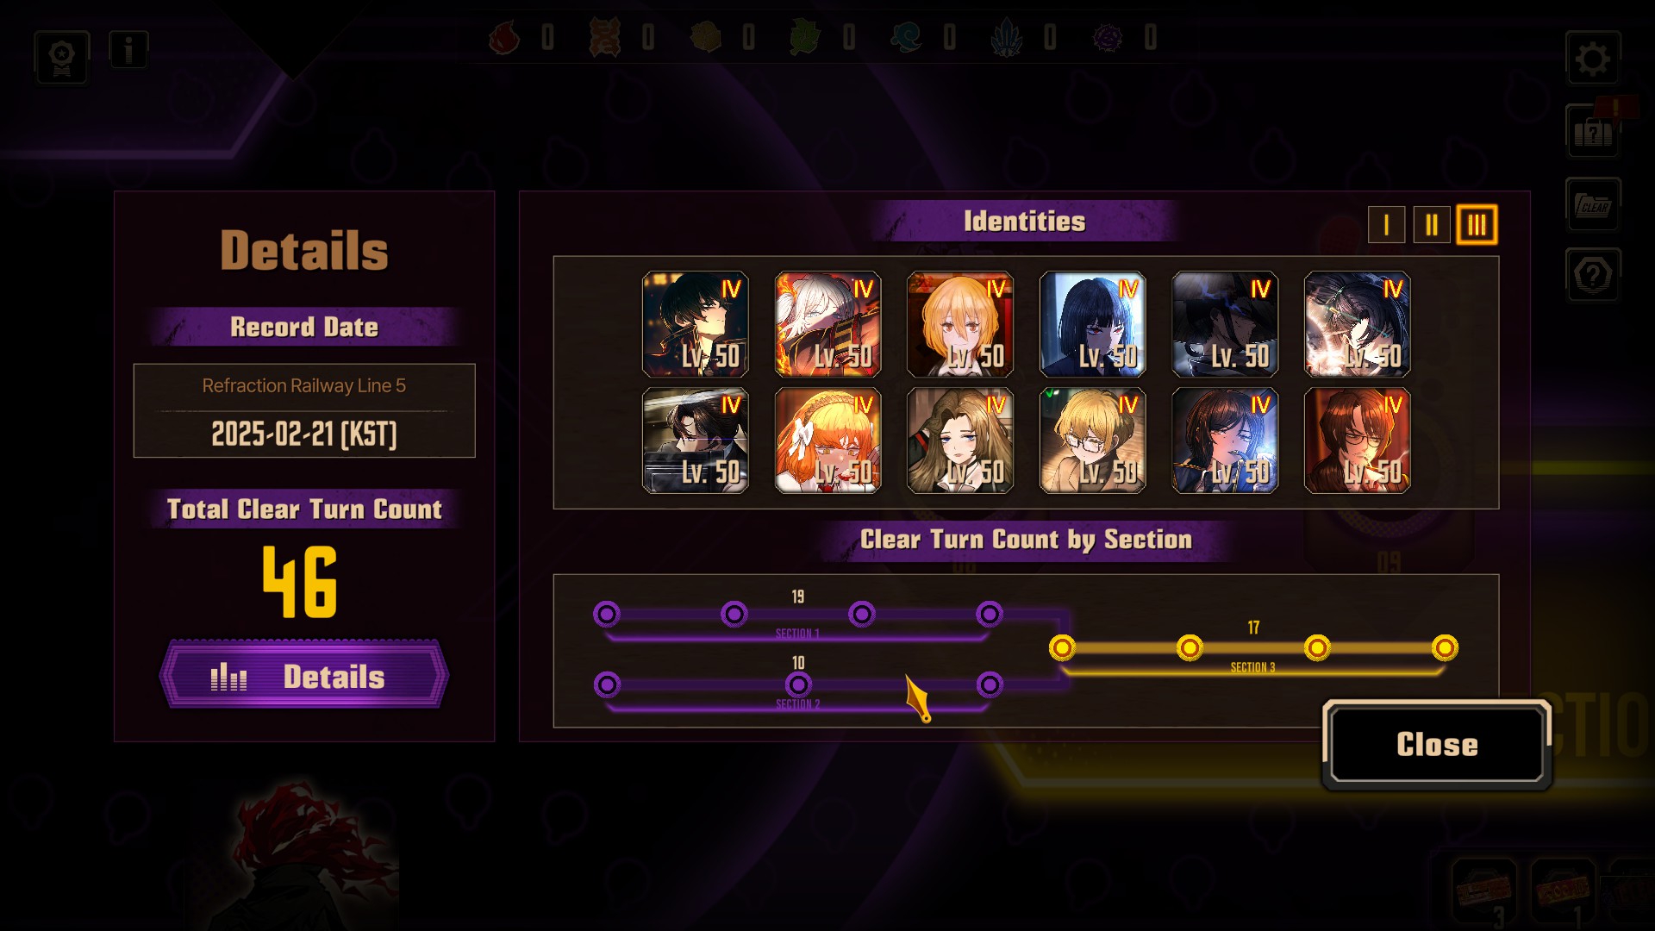Select the first purple Section 1 node
The height and width of the screenshot is (931, 1655).
607,614
